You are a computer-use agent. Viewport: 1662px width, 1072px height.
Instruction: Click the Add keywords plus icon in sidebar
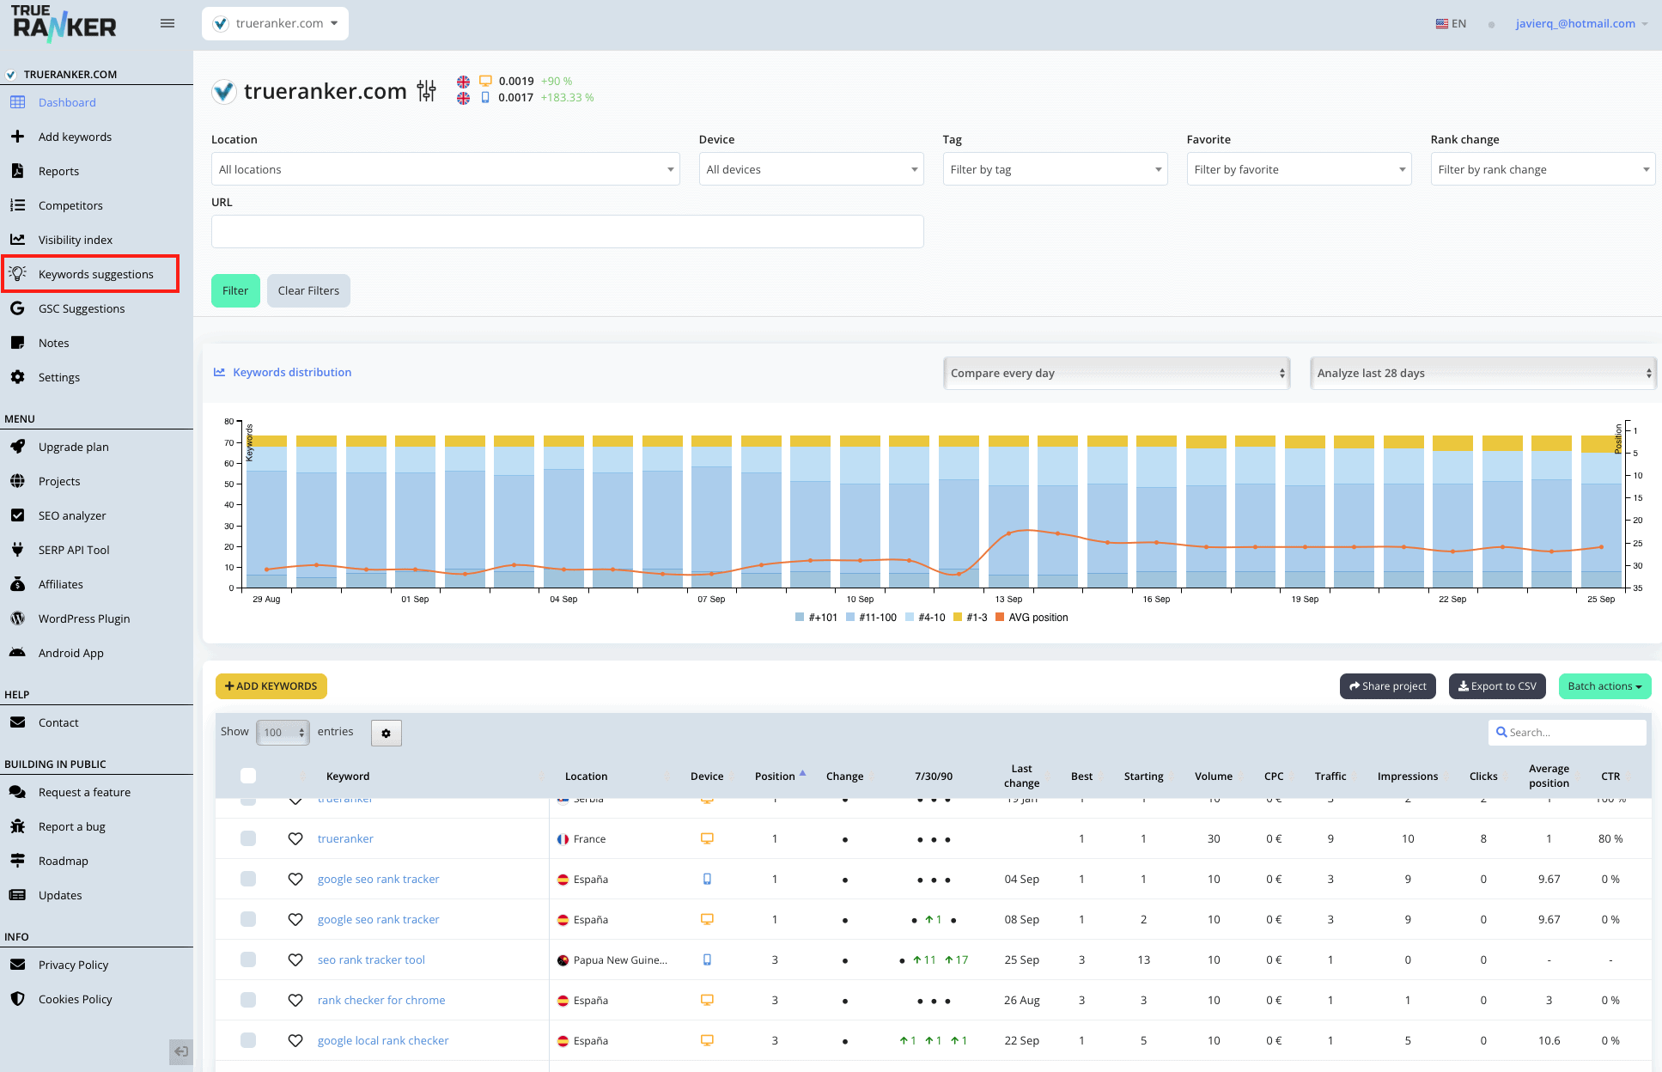[17, 137]
